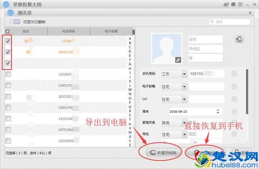Adjust the 周年 date stepper arrows
The height and width of the screenshot is (169, 259).
pyautogui.click(x=218, y=112)
